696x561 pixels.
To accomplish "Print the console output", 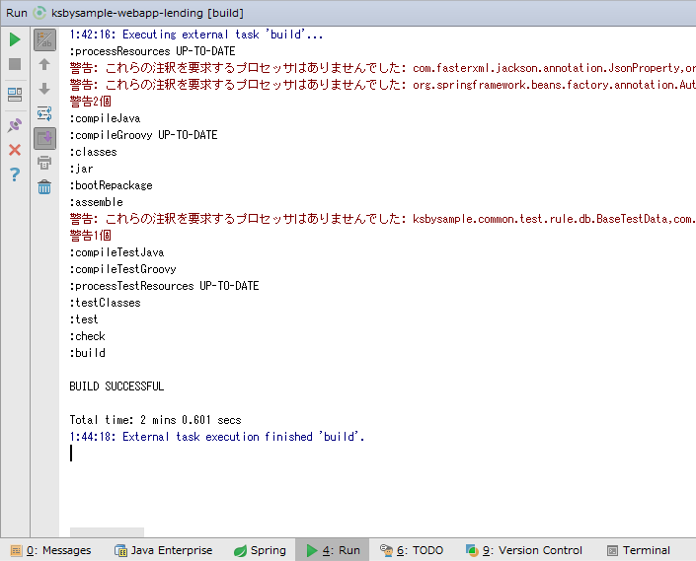I will point(44,163).
